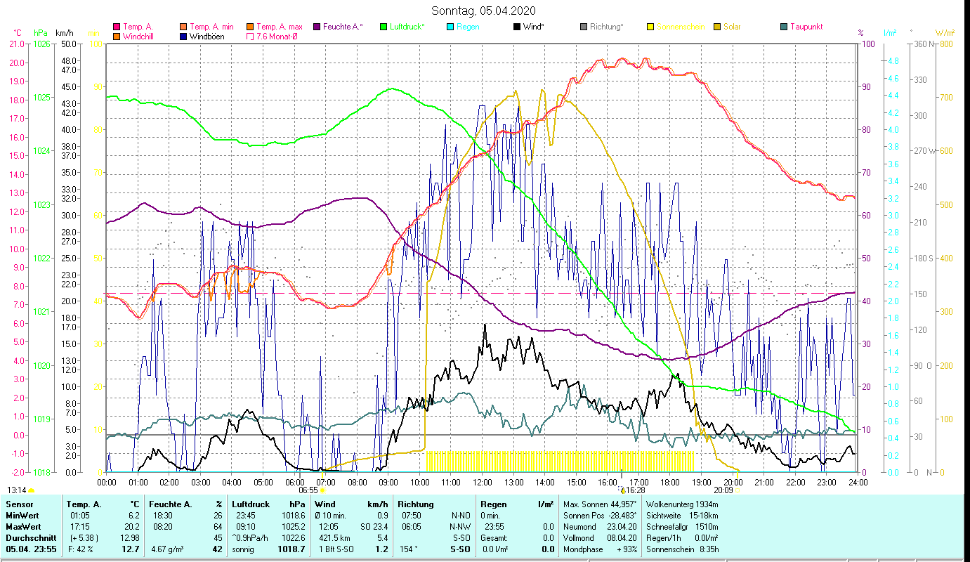This screenshot has height=562, width=970.
Task: Click the Wind black legend square
Action: [517, 27]
